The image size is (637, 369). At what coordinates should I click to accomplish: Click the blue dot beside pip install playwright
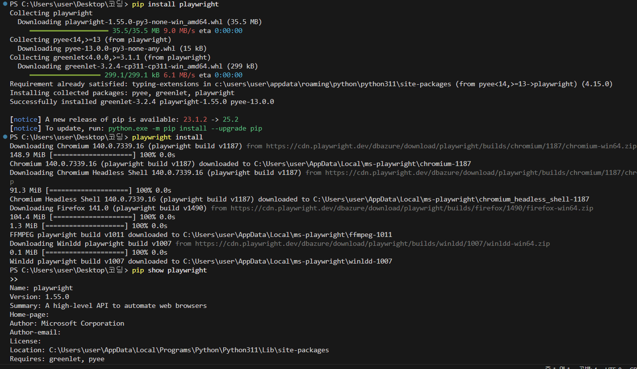(x=5, y=4)
